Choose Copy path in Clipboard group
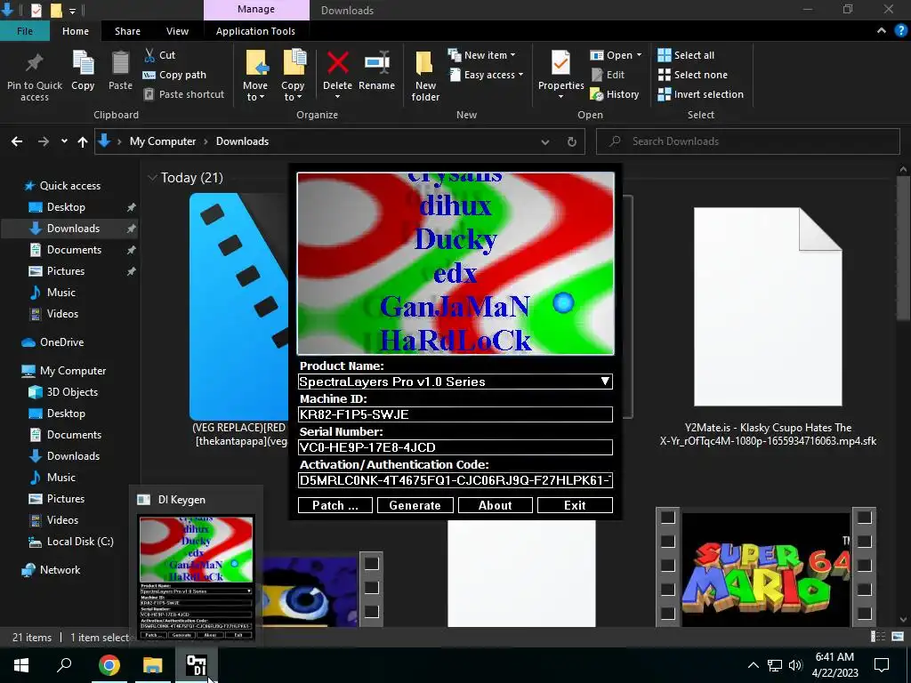911x683 pixels. click(174, 75)
